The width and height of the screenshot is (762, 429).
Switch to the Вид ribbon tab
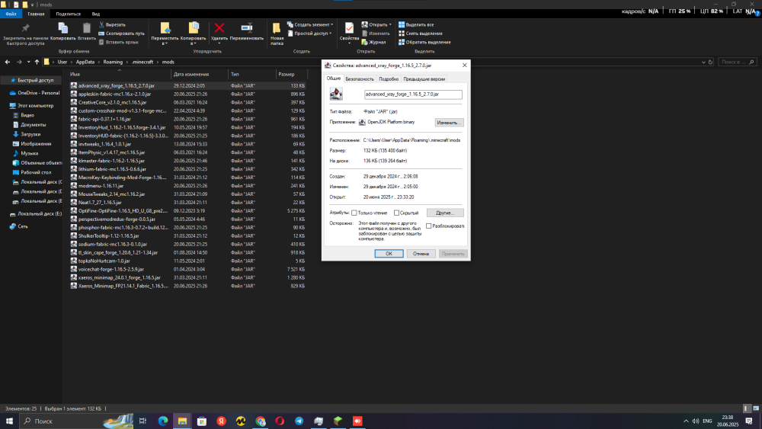[x=96, y=14]
